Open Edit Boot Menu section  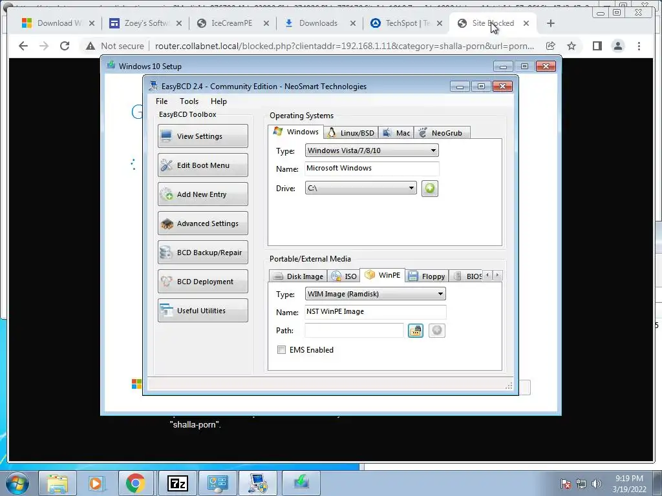point(202,165)
